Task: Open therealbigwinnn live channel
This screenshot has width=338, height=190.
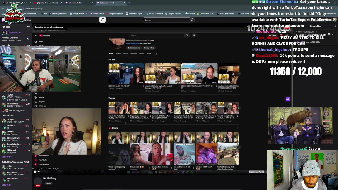Action: [16, 145]
